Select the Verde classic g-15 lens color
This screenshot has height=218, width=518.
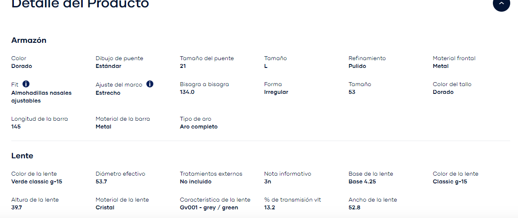click(36, 182)
